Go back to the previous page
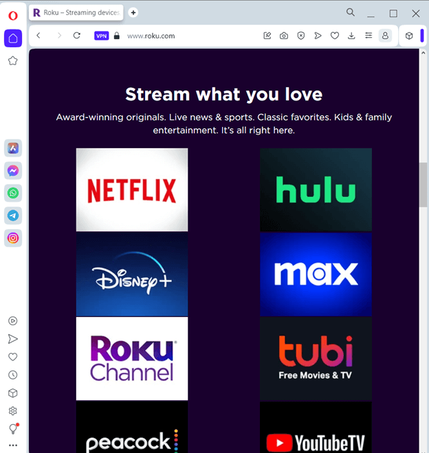The width and height of the screenshot is (429, 453). (x=38, y=36)
